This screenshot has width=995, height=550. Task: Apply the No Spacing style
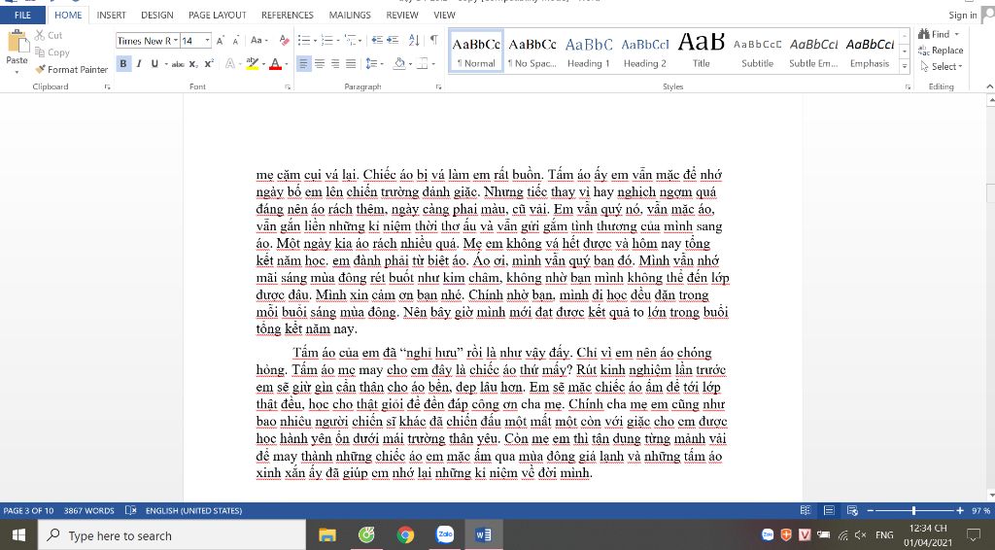[x=532, y=52]
